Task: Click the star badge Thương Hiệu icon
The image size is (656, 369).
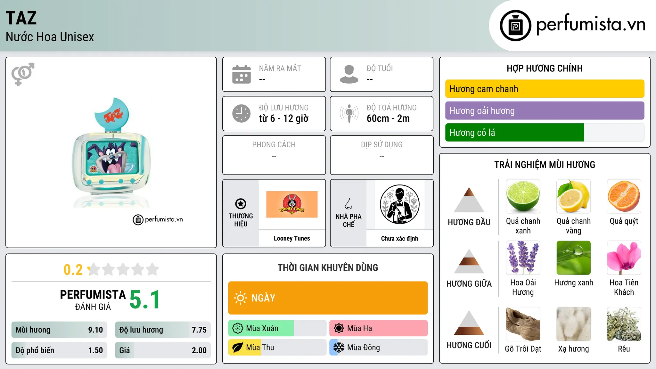Action: [x=241, y=204]
